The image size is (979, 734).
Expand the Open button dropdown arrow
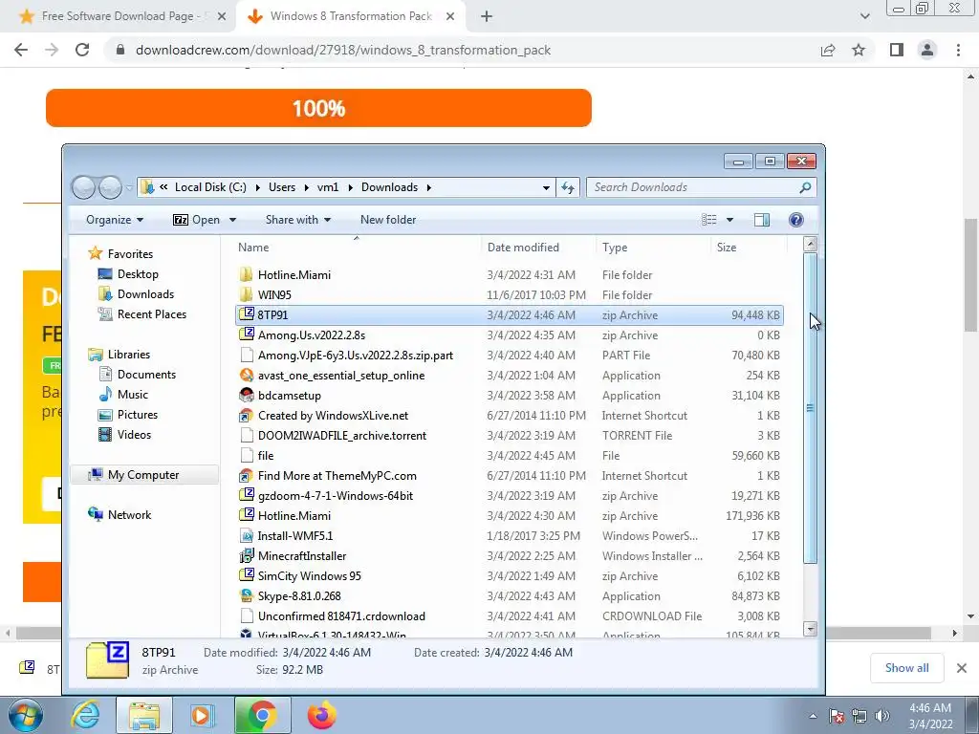[233, 220]
